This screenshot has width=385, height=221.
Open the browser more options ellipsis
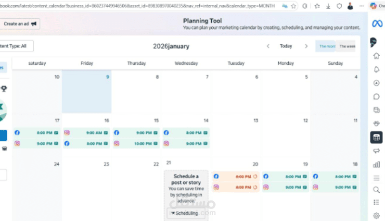point(361,6)
